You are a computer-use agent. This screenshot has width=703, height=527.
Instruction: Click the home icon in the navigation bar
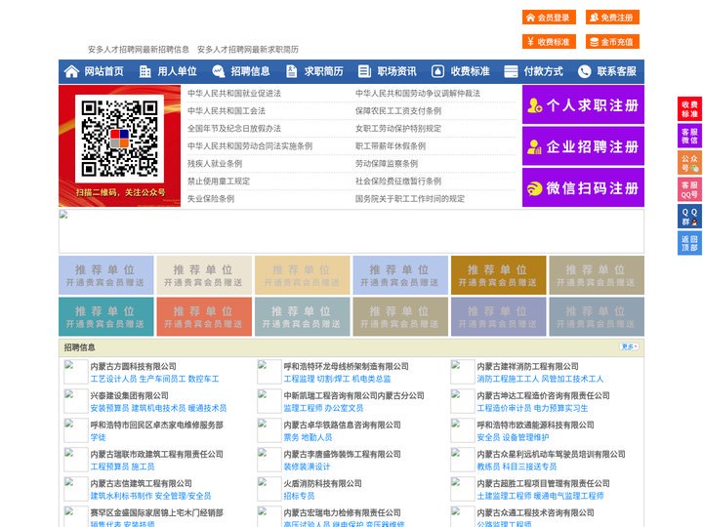point(71,71)
